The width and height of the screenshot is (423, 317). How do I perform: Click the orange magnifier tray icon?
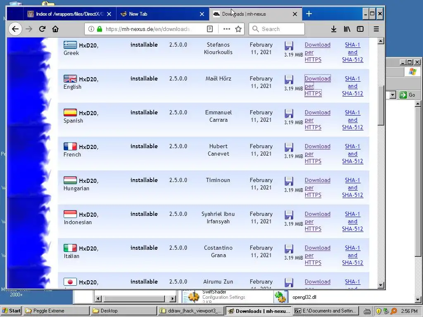click(x=394, y=311)
